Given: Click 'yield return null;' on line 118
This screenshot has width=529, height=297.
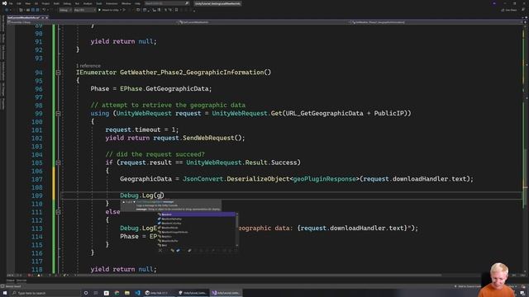Looking at the screenshot, I should [123, 270].
